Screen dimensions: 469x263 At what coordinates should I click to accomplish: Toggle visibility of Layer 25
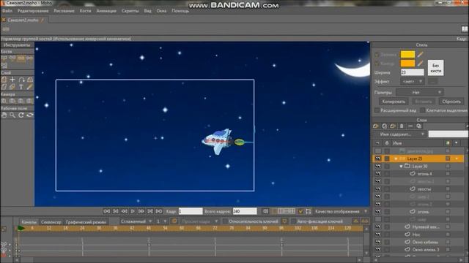tap(378, 159)
